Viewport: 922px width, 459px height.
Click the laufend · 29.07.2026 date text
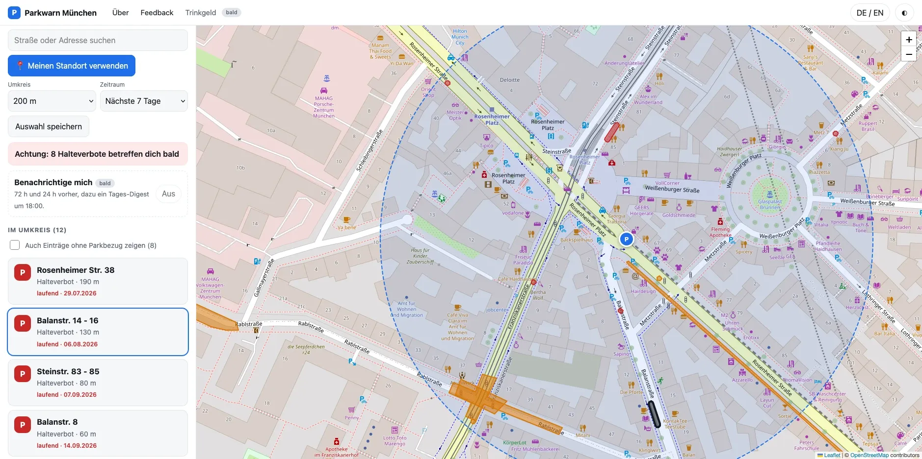[67, 293]
